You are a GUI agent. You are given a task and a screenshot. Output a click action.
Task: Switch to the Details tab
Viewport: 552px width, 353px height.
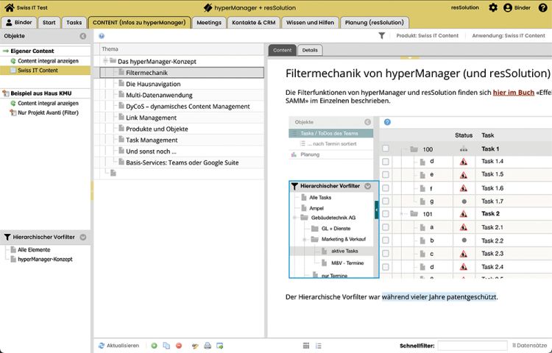click(310, 50)
